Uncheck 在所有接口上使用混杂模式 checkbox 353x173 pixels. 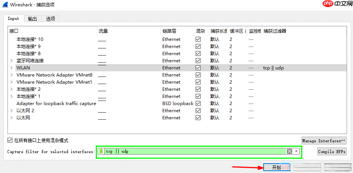click(x=10, y=141)
